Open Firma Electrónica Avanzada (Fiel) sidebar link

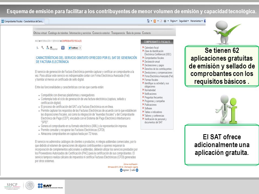(x=159, y=76)
